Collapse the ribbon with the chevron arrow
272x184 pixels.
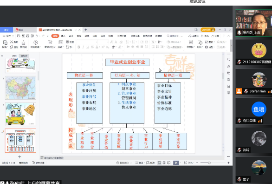point(229,36)
